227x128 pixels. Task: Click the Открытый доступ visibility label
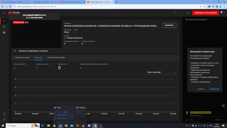click(75, 38)
